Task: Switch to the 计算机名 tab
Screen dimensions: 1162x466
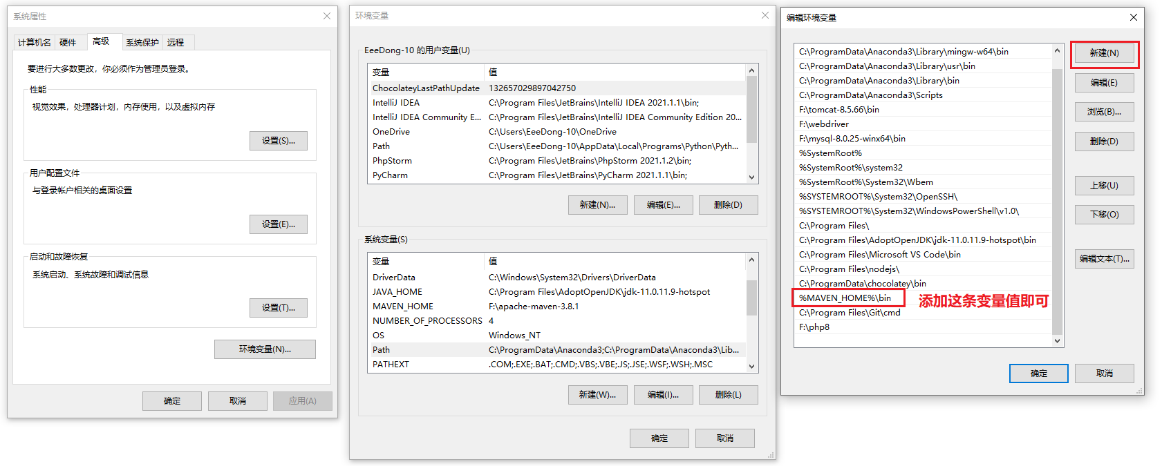Action: pos(34,43)
